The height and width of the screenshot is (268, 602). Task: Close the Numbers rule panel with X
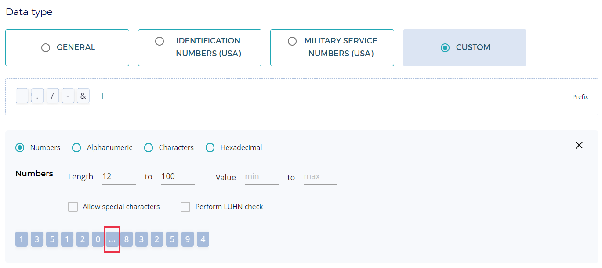click(579, 145)
